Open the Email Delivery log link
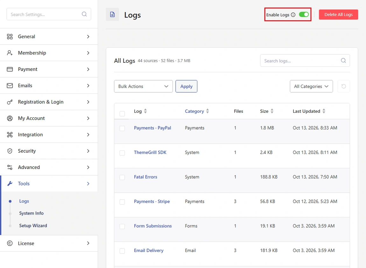Viewport: 366px width, 268px height. [148, 250]
